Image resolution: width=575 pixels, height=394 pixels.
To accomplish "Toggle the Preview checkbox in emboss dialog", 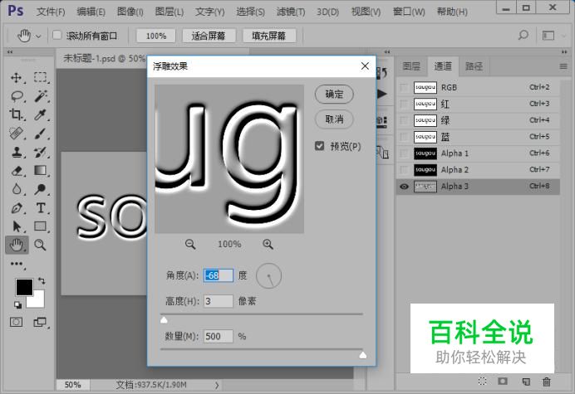I will [319, 146].
